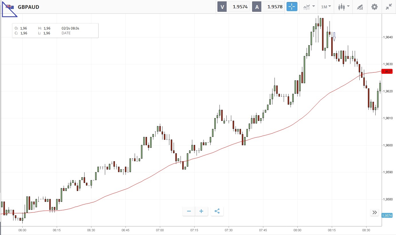
Task: Open the compare/indicators chart dropdown
Action: [309, 7]
